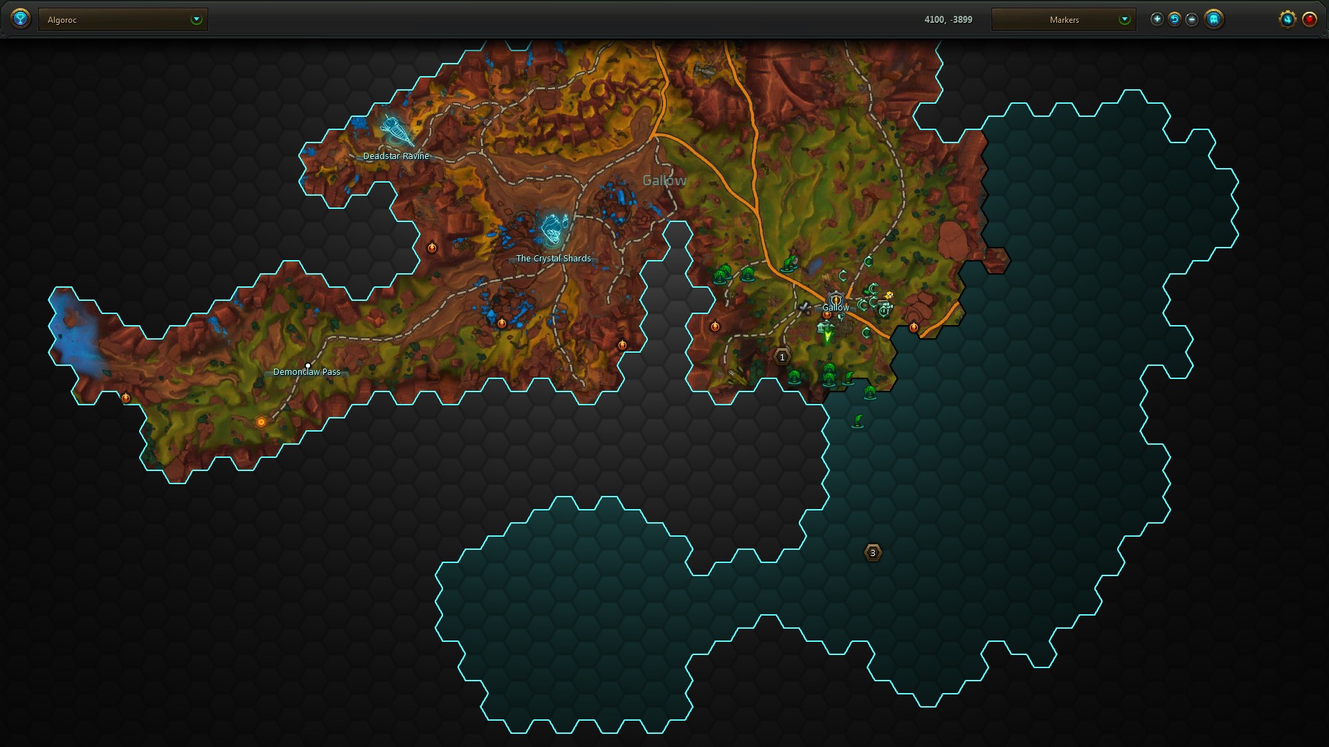
Task: Click The Crystal Shards label
Action: (554, 259)
